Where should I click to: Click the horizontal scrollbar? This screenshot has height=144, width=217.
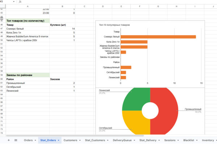(x=75, y=136)
